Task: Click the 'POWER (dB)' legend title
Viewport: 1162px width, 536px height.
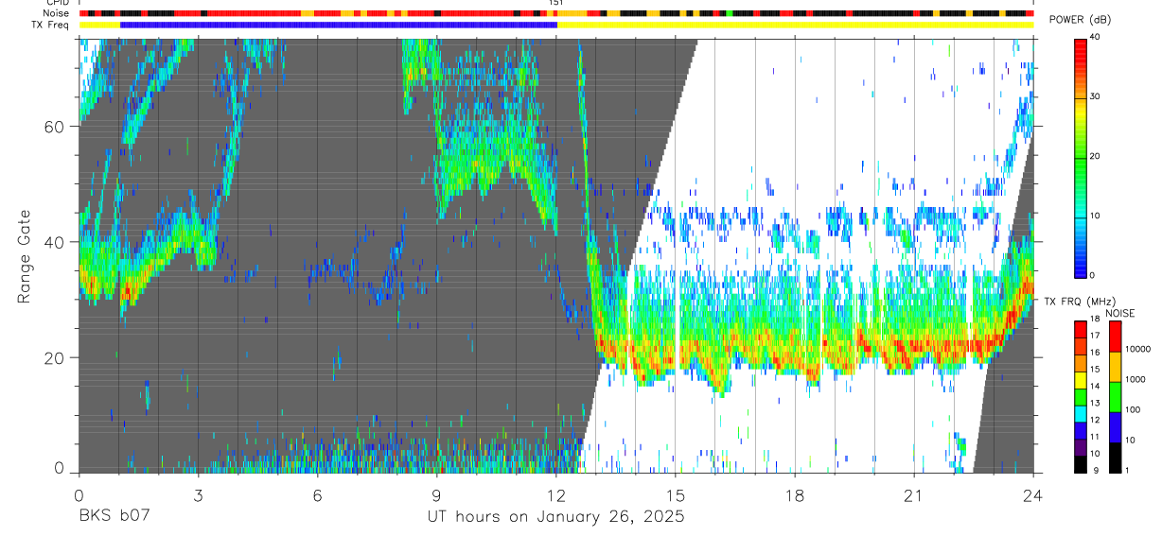Action: 1080,20
